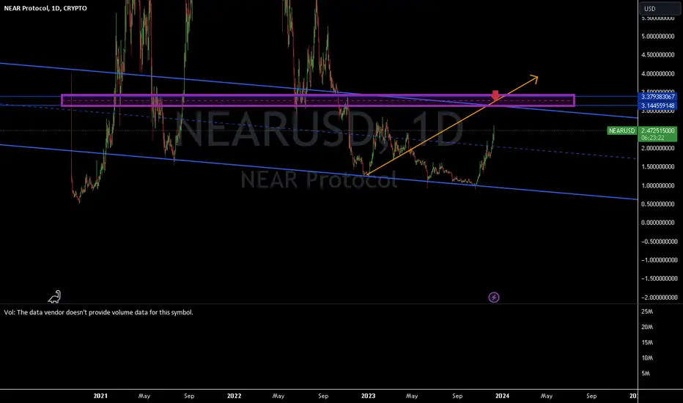Screen dimensions: 683x403
Task: Click the 2024 label on time axis
Action: tap(502, 396)
